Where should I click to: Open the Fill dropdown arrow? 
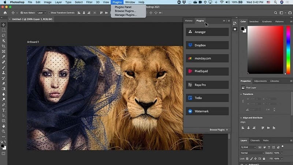[x=282, y=159]
